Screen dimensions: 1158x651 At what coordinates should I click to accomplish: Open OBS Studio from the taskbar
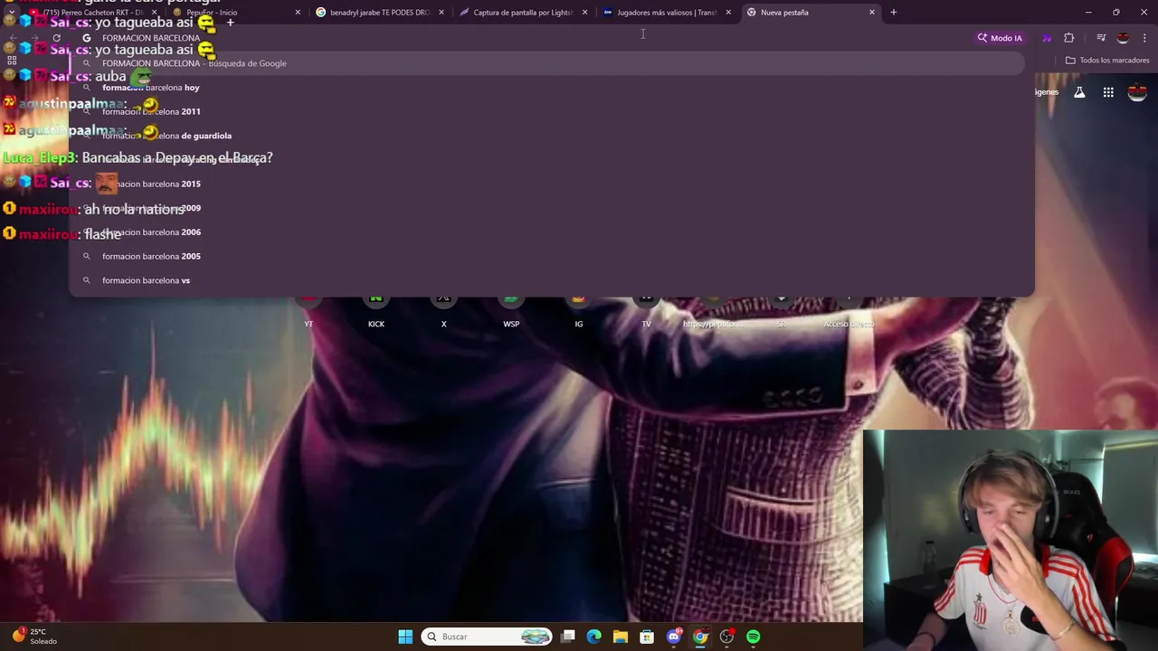point(726,637)
